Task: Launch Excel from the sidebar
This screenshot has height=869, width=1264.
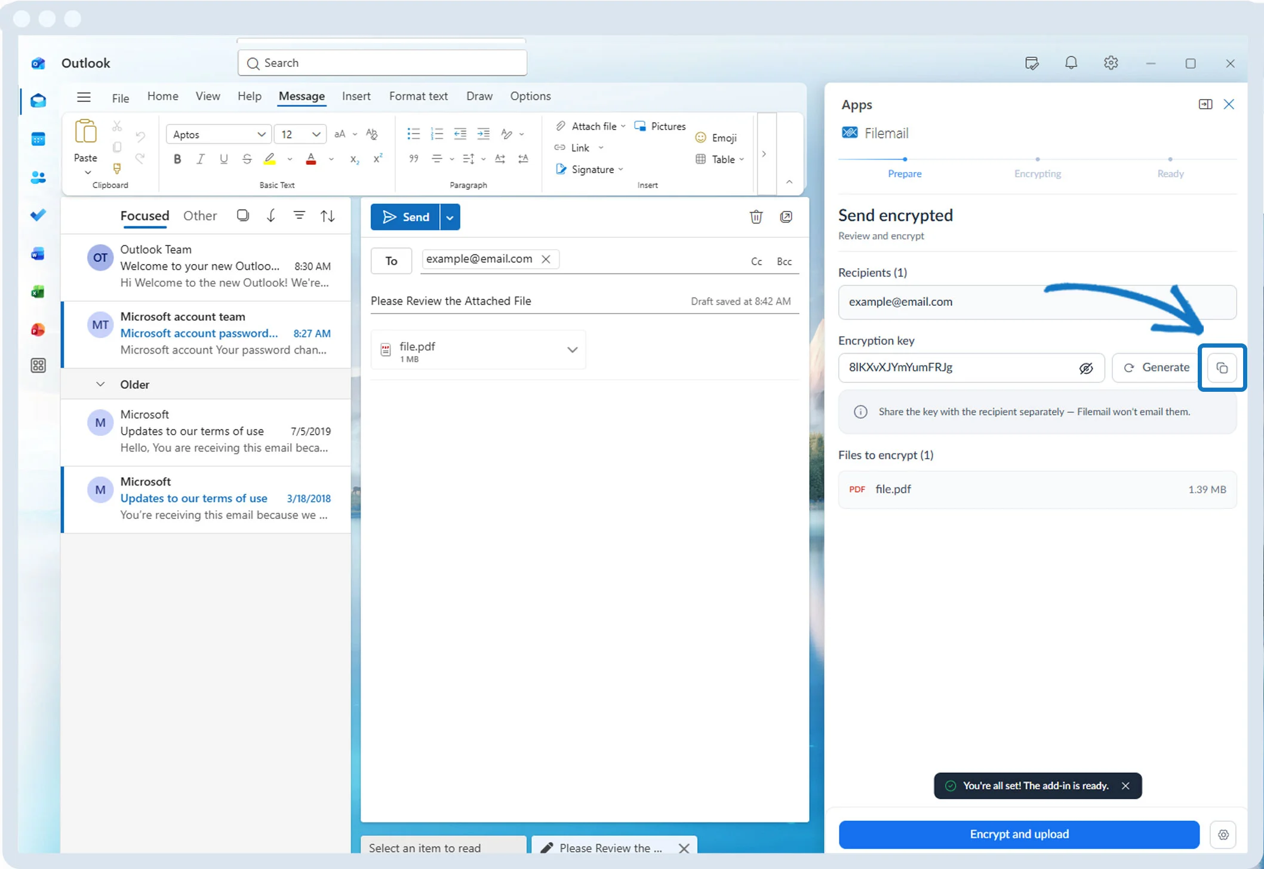Action: click(x=38, y=291)
